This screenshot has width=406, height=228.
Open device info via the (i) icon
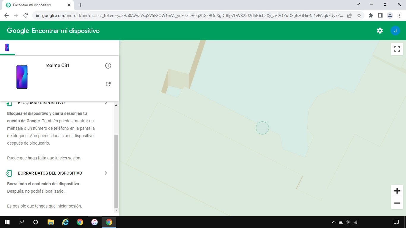tap(108, 66)
